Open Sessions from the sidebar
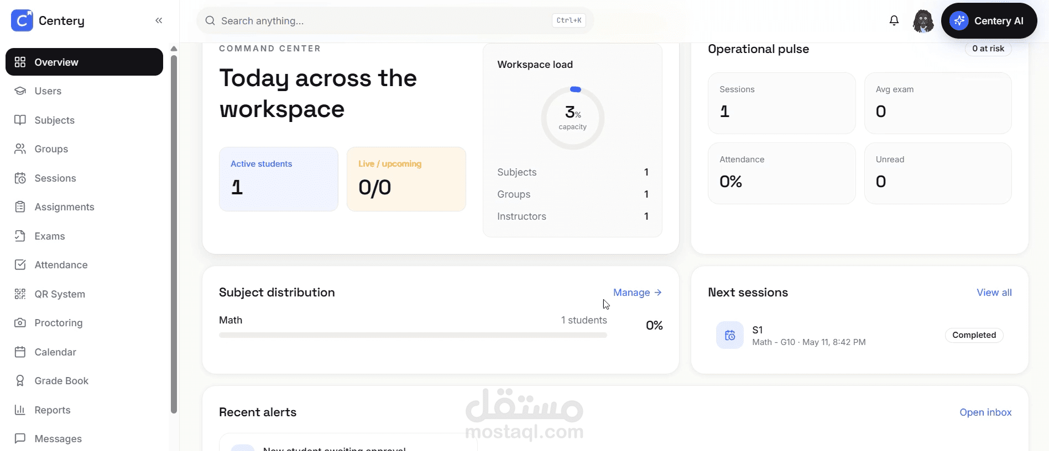The image size is (1049, 451). pyautogui.click(x=84, y=178)
